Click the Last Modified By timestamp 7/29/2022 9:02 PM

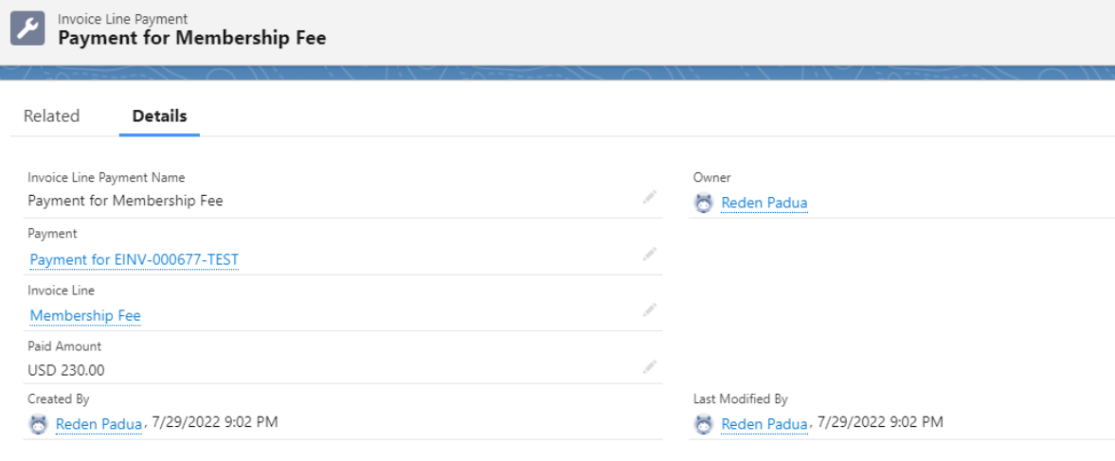coord(880,422)
